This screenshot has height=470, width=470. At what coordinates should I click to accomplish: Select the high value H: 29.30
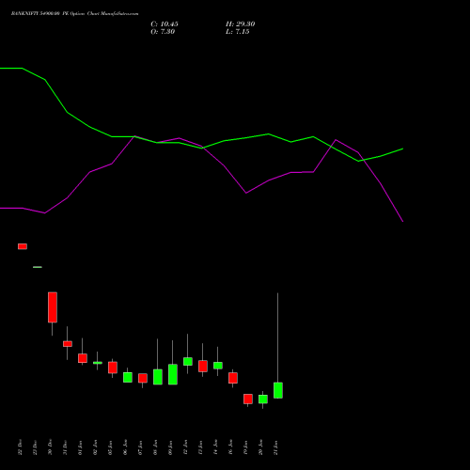point(241,24)
